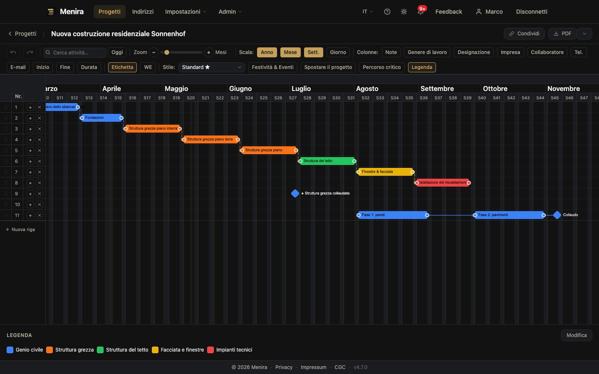Toggle the light/dark theme sun icon
The height and width of the screenshot is (374, 599).
click(404, 12)
